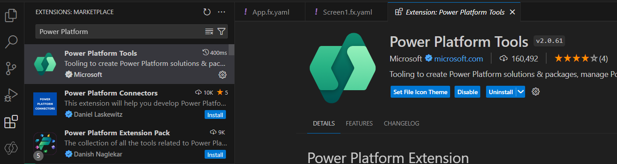Click the 5-star rating on Connectors entry
The image size is (617, 164).
pyautogui.click(x=222, y=93)
